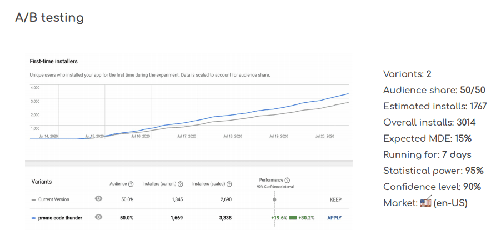Open the Installers (current) help tooltip icon
501x230 pixels.
181,184
